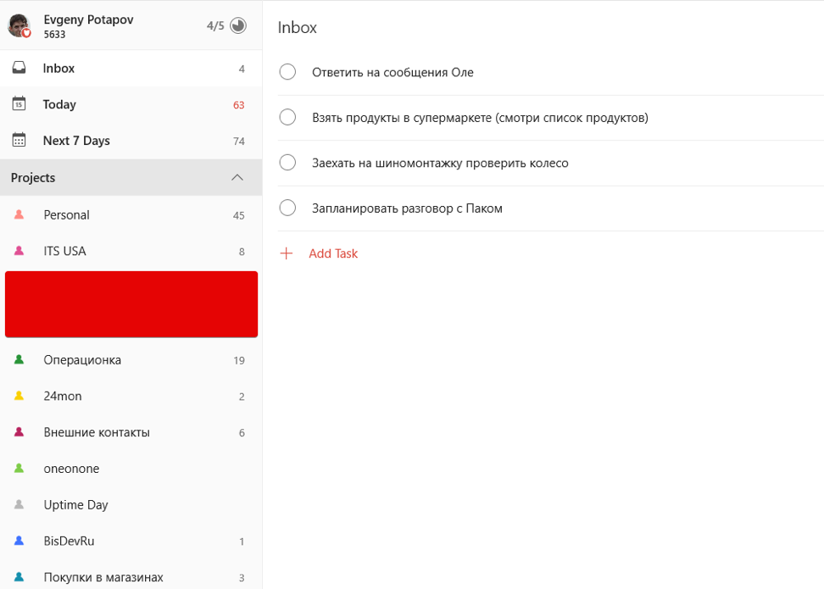The width and height of the screenshot is (824, 589).
Task: Open the BisDevRu project
Action: click(x=131, y=542)
